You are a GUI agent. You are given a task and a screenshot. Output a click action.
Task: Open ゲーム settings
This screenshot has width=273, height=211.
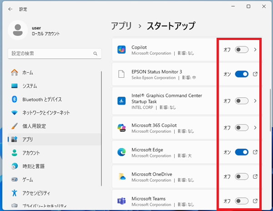pyautogui.click(x=54, y=180)
